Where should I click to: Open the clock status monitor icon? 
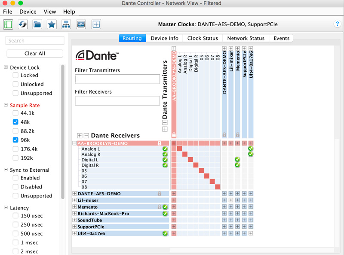tap(81, 24)
